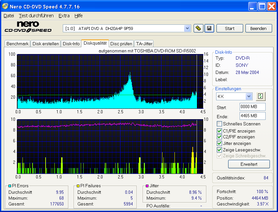The width and height of the screenshot is (278, 212).
Task: Expand the 4X speed dropdown
Action: click(249, 96)
